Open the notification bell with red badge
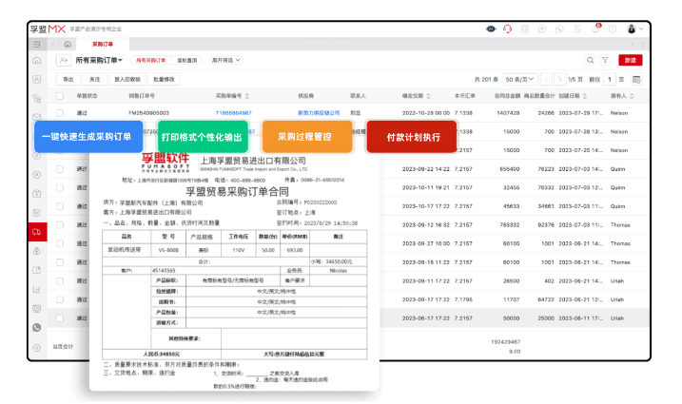 pos(594,29)
